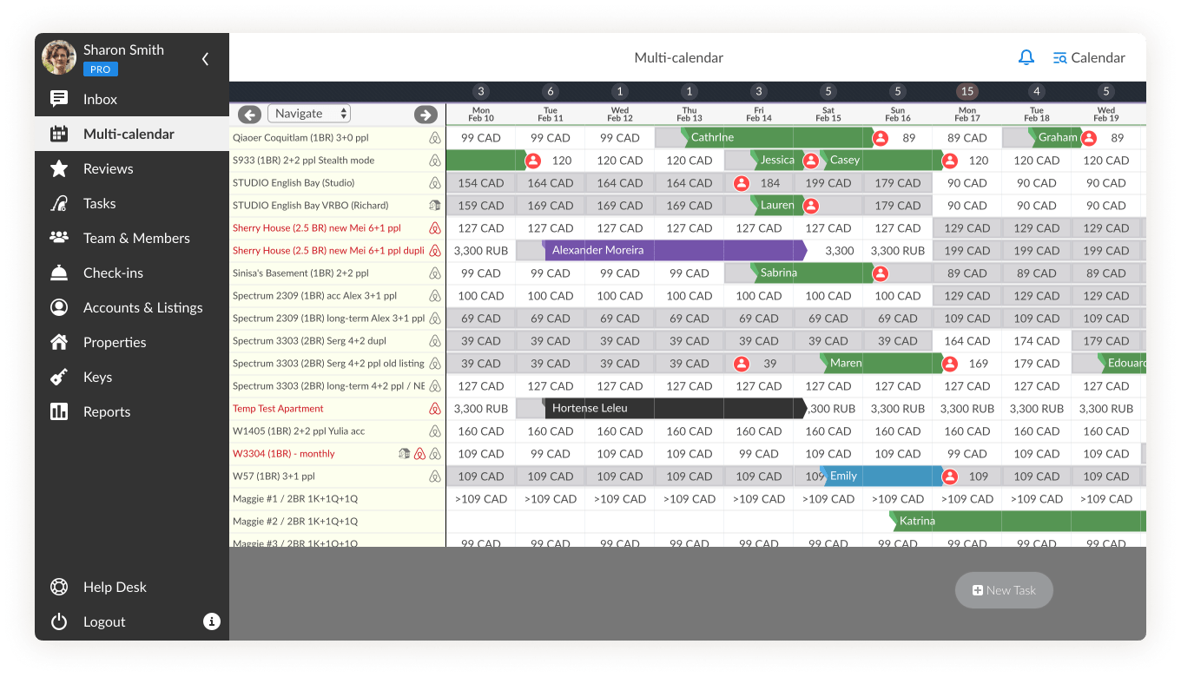Open the Katrina reservation bar
The image size is (1181, 677).
pyautogui.click(x=1018, y=521)
